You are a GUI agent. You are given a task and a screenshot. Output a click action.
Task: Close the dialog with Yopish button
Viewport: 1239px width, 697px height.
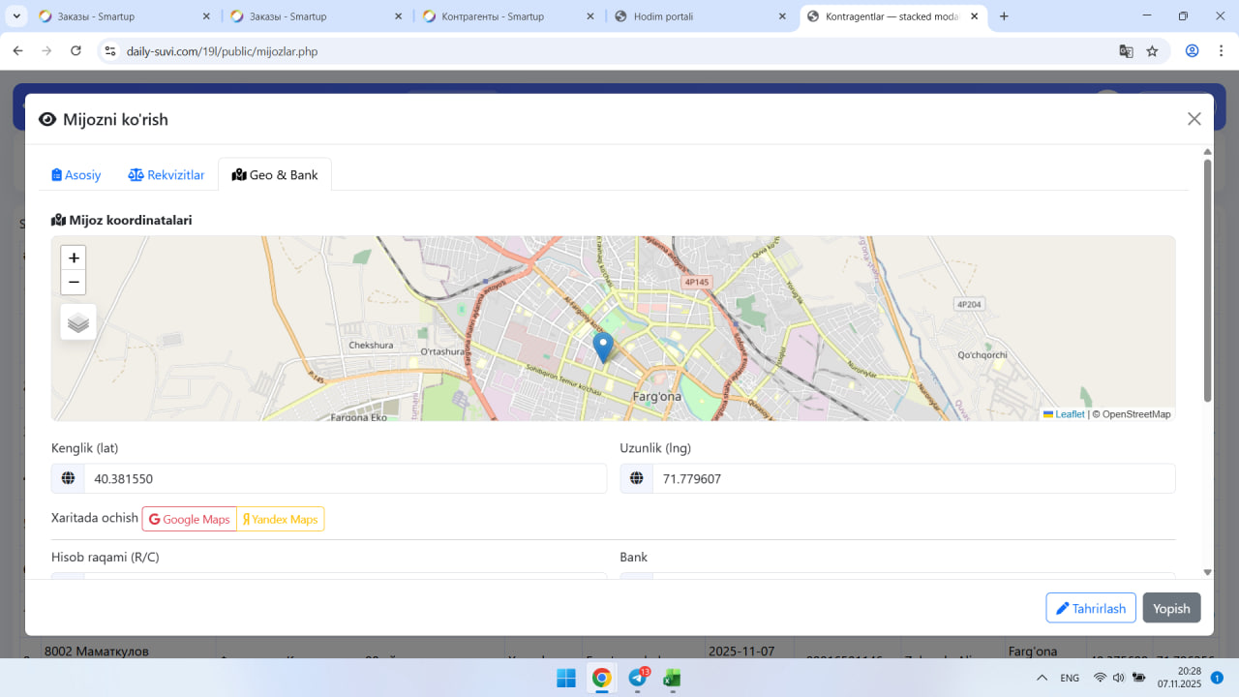tap(1171, 608)
